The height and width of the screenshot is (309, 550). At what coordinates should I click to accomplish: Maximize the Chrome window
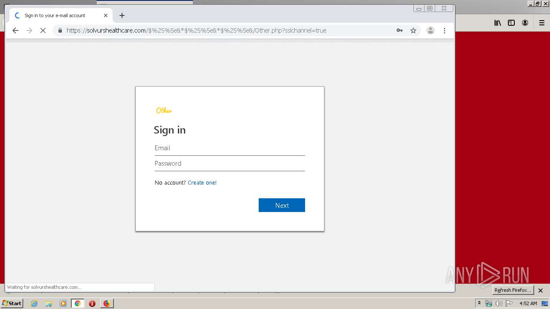pyautogui.click(x=430, y=8)
